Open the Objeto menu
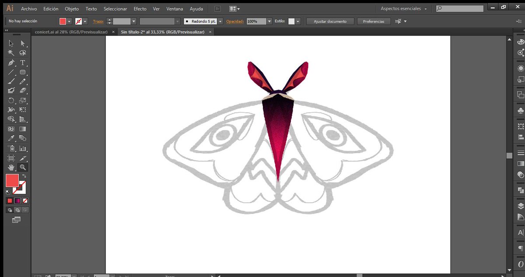525x277 pixels. click(x=72, y=9)
